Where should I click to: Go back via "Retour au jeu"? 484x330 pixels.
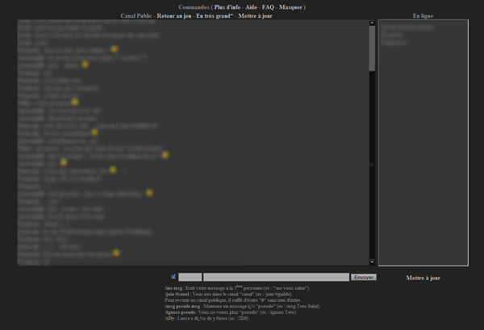tap(174, 16)
